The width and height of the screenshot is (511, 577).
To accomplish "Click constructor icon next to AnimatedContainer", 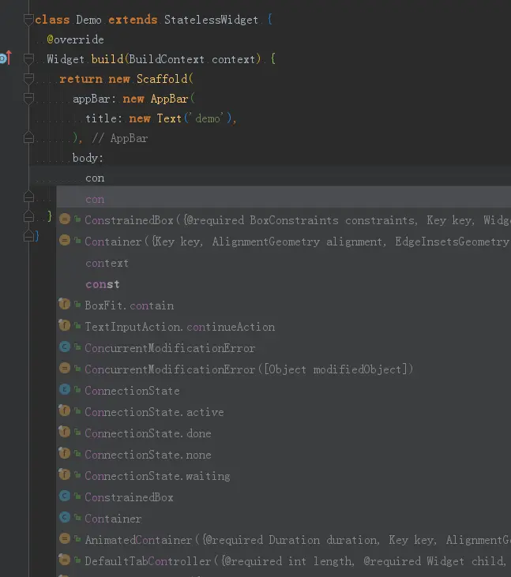I will pyautogui.click(x=65, y=538).
